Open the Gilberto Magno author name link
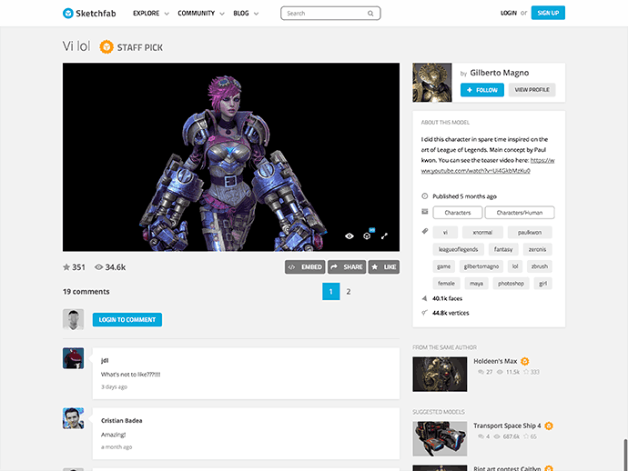Screen dimensions: 628x471 (500, 73)
